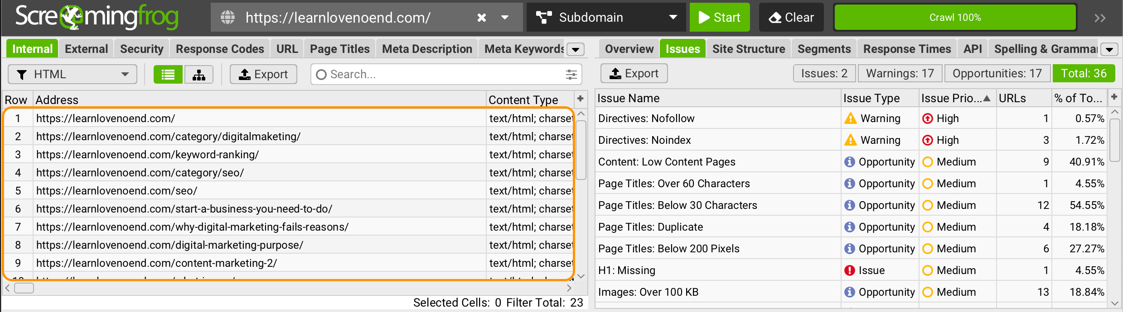This screenshot has height=312, width=1123.
Task: Switch to the Internal tab
Action: click(32, 49)
